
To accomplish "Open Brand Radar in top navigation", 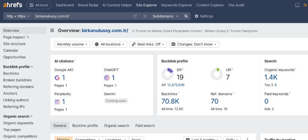I will click(x=88, y=5).
